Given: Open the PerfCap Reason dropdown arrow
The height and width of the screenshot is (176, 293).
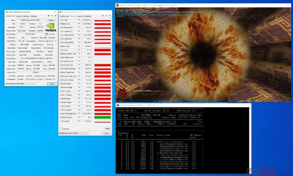Looking at the screenshot, I should [79, 117].
